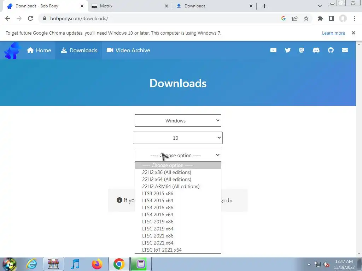The width and height of the screenshot is (362, 271).
Task: Open the Chrome extensions puzzle icon
Action: point(320,18)
